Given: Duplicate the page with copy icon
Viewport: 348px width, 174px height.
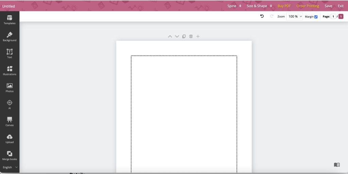Looking at the screenshot, I should pyautogui.click(x=184, y=36).
